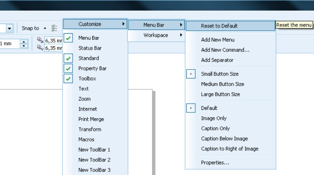This screenshot has width=314, height=175.
Task: Open the combo box dropdown arrow left of Snap to
Action: (x=9, y=29)
